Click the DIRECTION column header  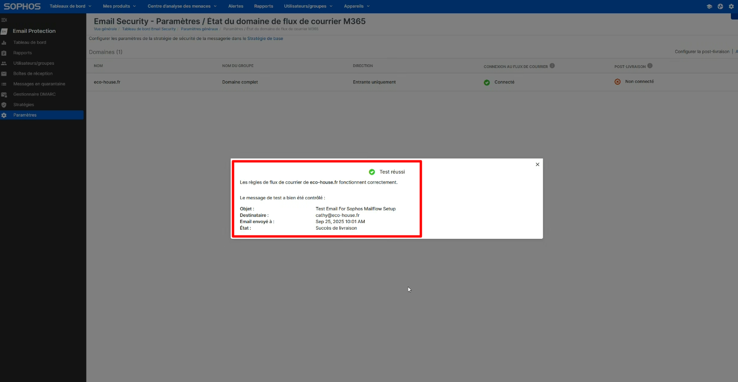click(363, 66)
